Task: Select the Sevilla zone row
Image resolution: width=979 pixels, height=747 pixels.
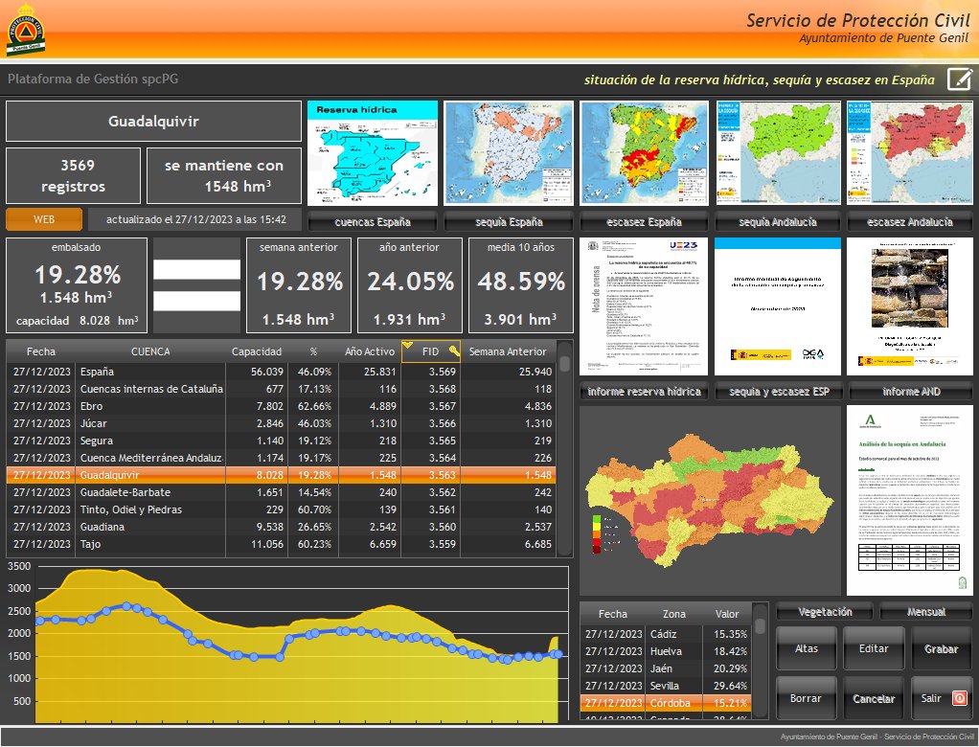Action: tap(666, 686)
